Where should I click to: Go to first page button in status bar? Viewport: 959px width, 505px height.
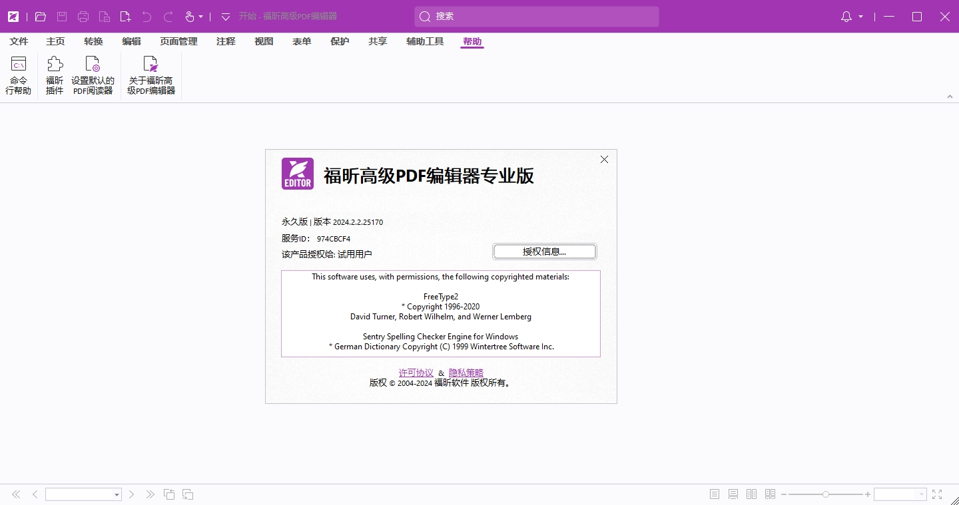click(16, 494)
